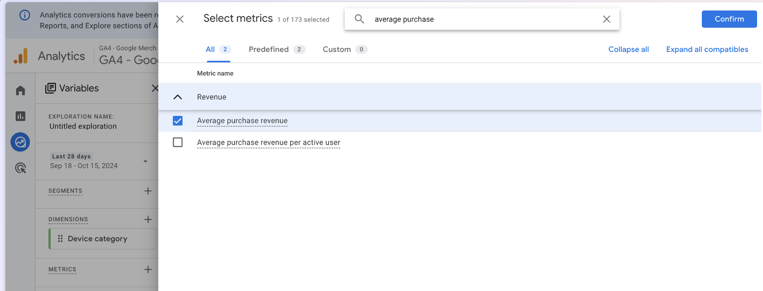763x291 pixels.
Task: Click Expand all compatibles link
Action: [x=707, y=50]
